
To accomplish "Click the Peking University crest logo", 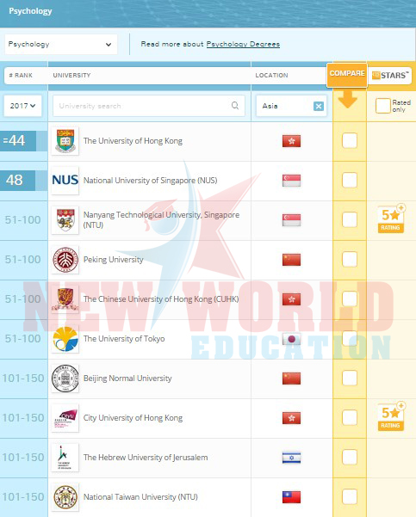I will 65,260.
